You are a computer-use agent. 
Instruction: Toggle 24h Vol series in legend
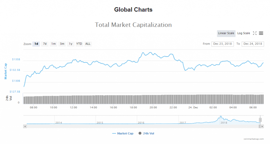pos(146,134)
